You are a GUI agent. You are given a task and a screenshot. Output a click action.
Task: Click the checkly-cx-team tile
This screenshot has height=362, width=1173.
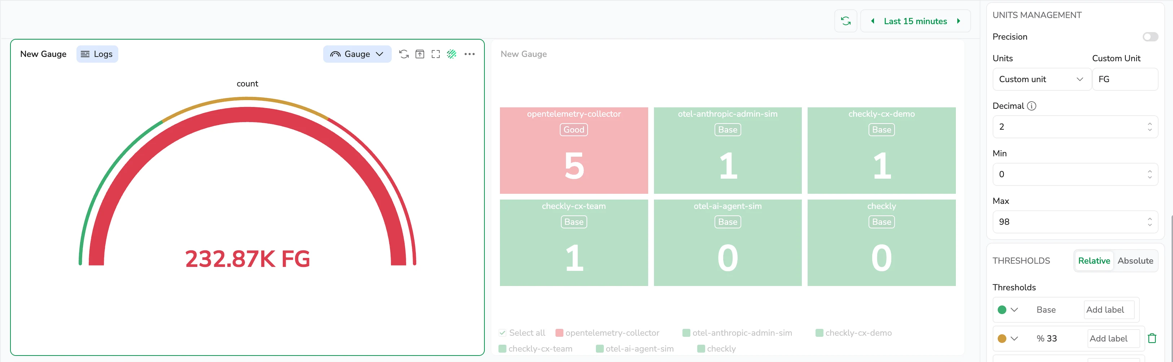574,243
